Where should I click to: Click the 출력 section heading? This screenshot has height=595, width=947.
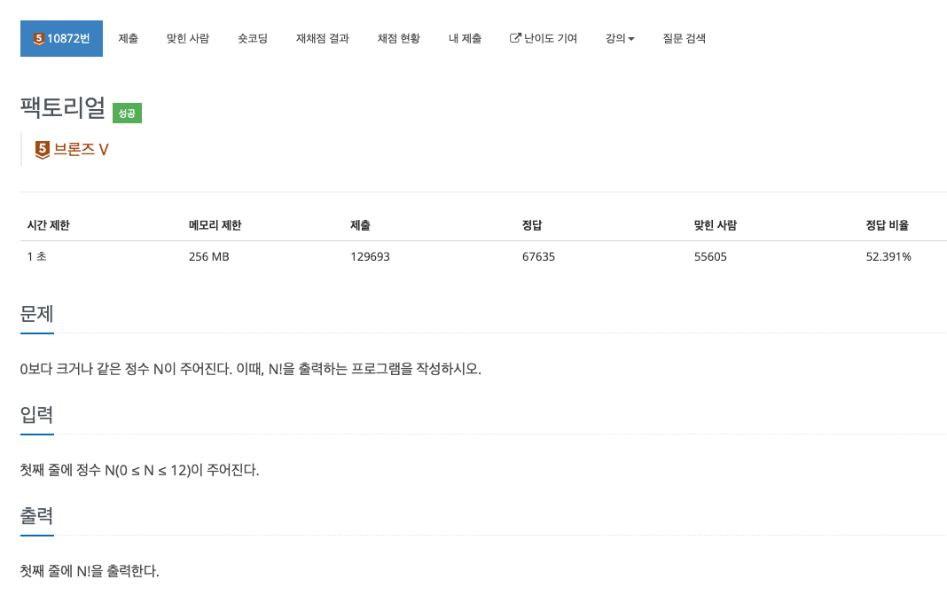pyautogui.click(x=37, y=515)
